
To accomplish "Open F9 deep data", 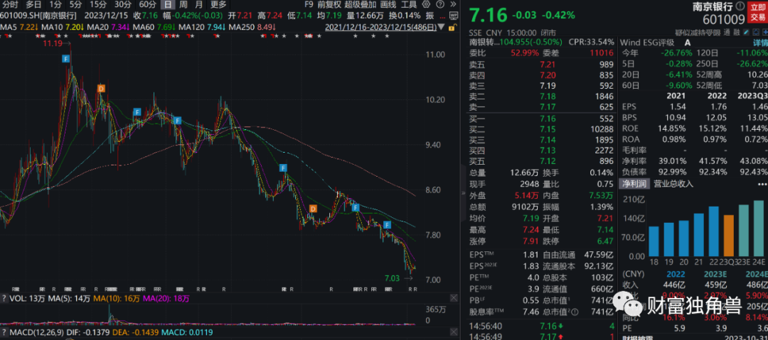I will pyautogui.click(x=309, y=4).
